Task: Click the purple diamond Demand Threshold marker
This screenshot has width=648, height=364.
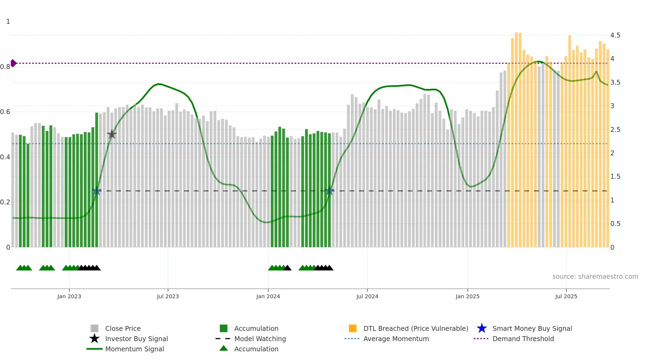Action: tap(13, 63)
